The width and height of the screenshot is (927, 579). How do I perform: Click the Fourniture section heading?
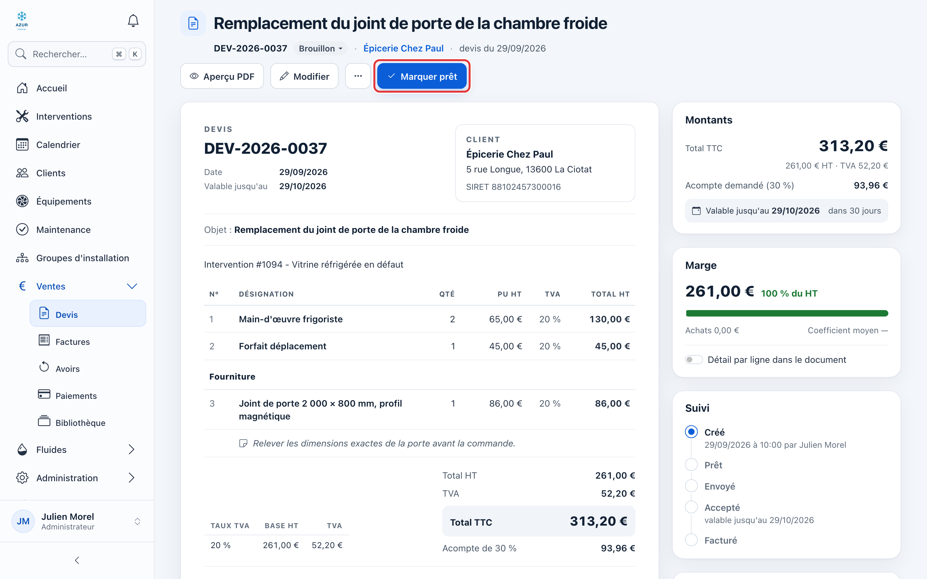(232, 377)
